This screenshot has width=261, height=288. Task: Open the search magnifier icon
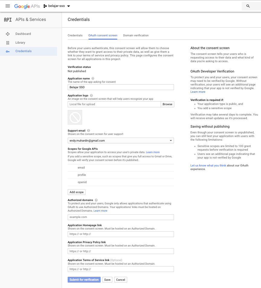248,6
